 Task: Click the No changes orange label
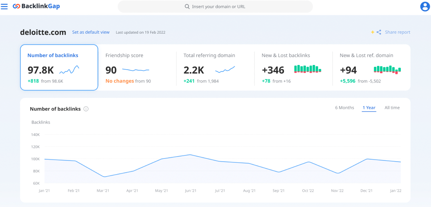point(120,81)
